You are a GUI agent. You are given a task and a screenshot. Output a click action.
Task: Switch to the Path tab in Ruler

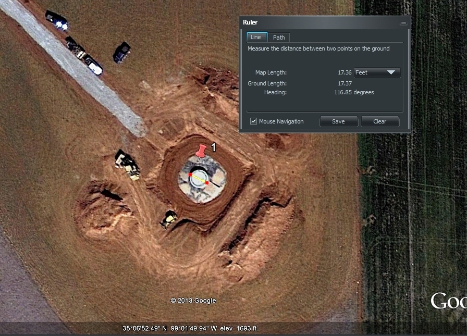tap(279, 38)
